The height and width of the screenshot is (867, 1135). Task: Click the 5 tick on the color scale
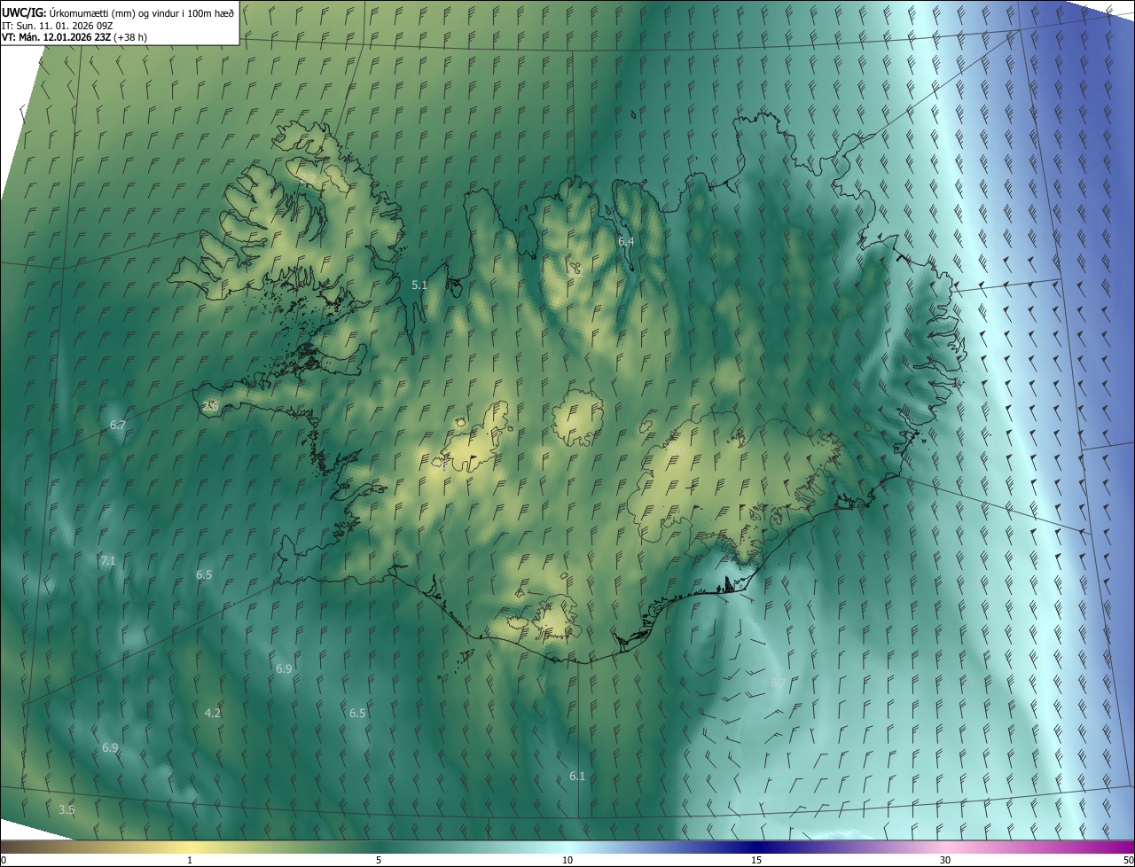click(x=379, y=860)
